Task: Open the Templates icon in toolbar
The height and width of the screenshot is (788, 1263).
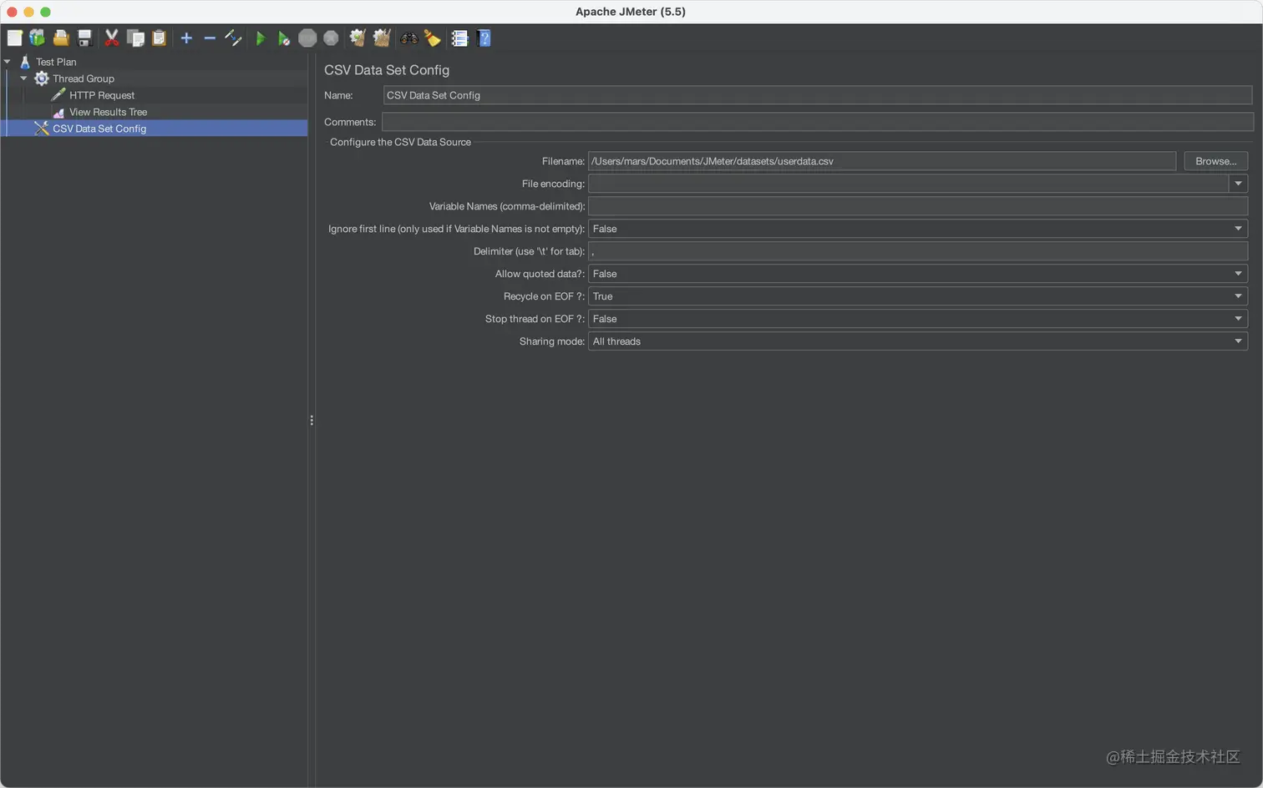Action: click(38, 38)
